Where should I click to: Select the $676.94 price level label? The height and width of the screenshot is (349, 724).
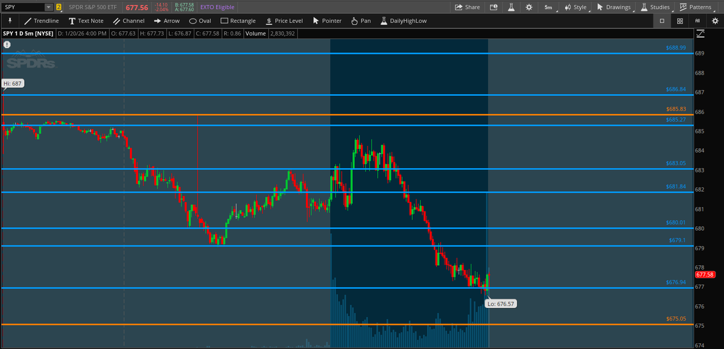coord(676,282)
